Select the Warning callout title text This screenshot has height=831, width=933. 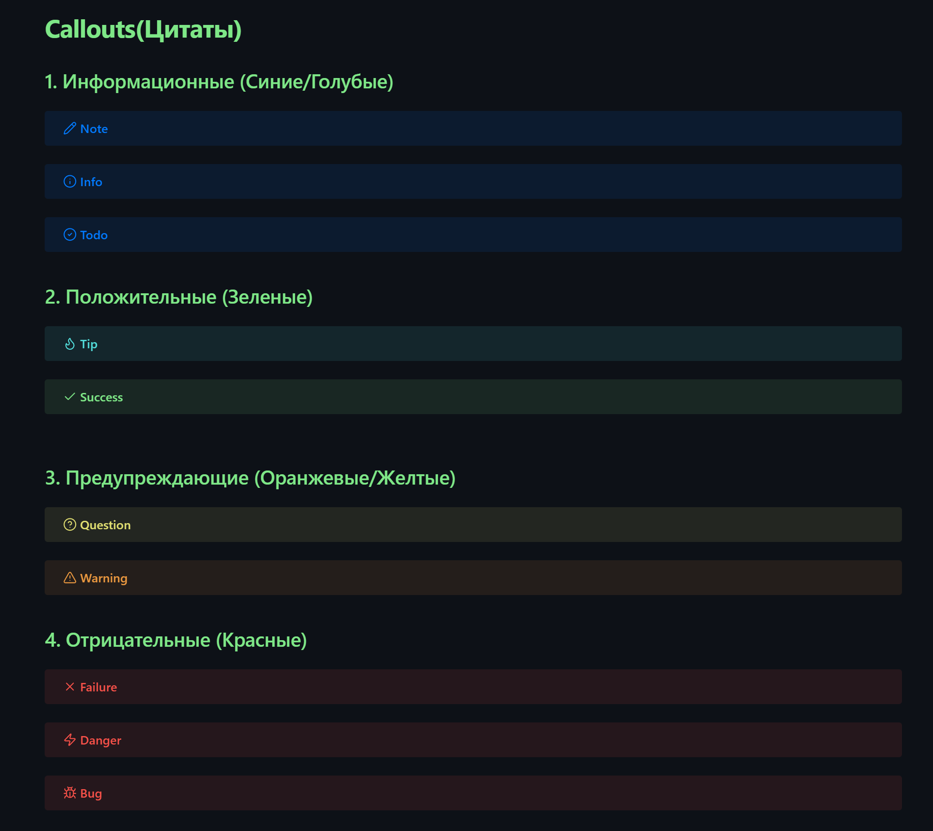pos(104,579)
